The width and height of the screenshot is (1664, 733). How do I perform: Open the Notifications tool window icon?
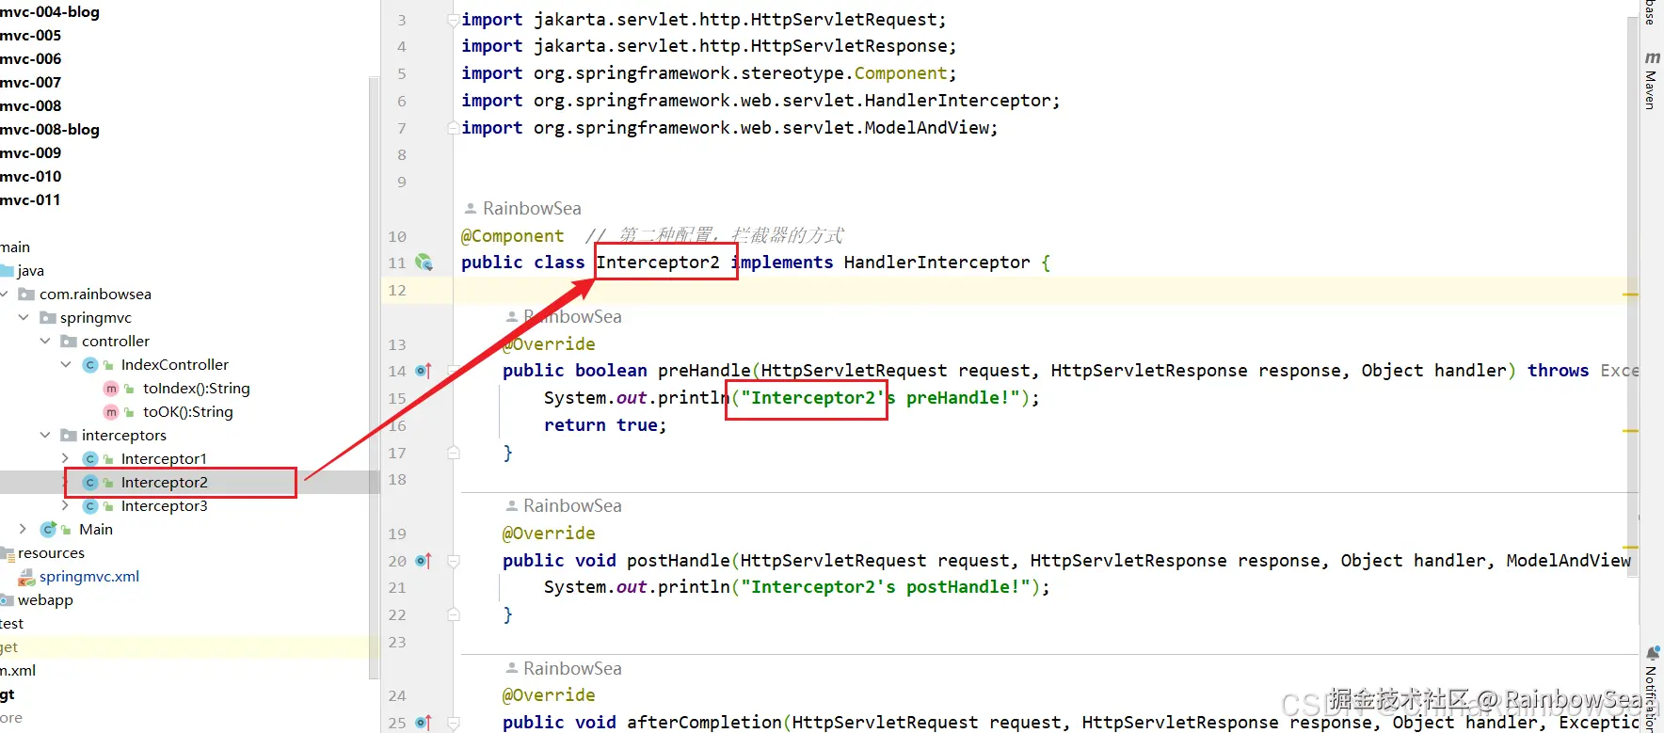(x=1653, y=652)
